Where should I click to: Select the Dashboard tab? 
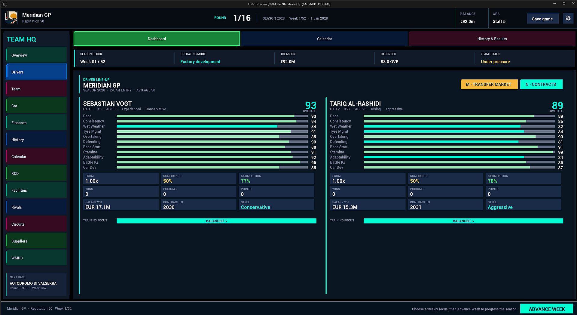157,39
